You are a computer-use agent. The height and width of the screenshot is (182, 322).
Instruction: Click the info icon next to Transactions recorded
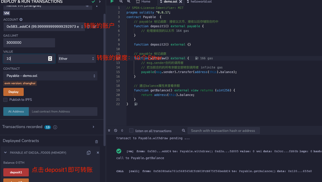pos(55,127)
